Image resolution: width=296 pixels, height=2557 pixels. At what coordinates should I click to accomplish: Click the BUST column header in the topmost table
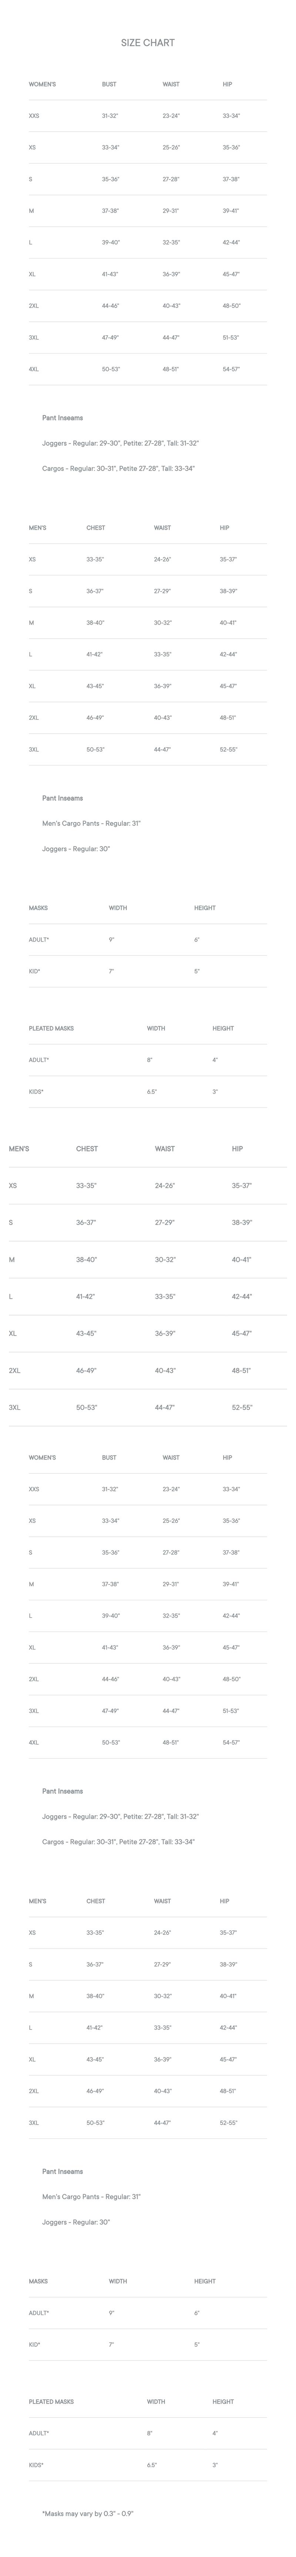[109, 85]
